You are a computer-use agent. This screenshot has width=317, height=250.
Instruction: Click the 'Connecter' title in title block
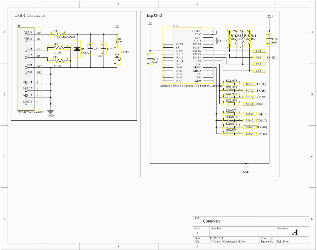(x=212, y=221)
